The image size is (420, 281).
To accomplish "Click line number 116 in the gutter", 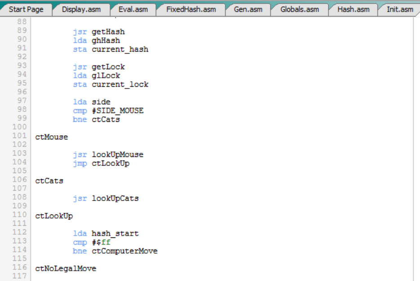I will click(x=20, y=268).
